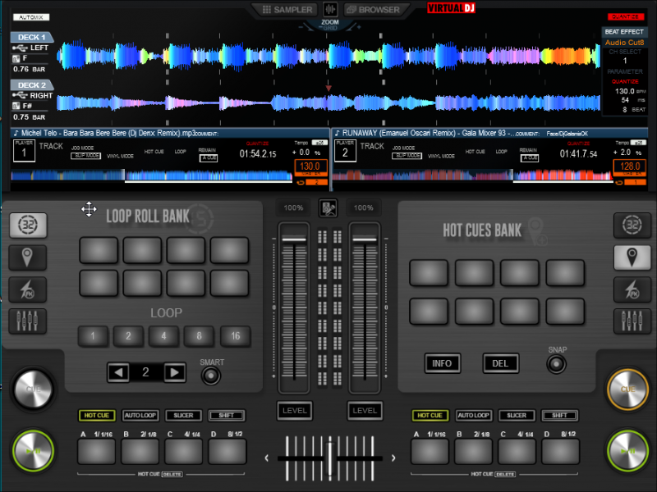Play/pause the left deck

pyautogui.click(x=33, y=450)
